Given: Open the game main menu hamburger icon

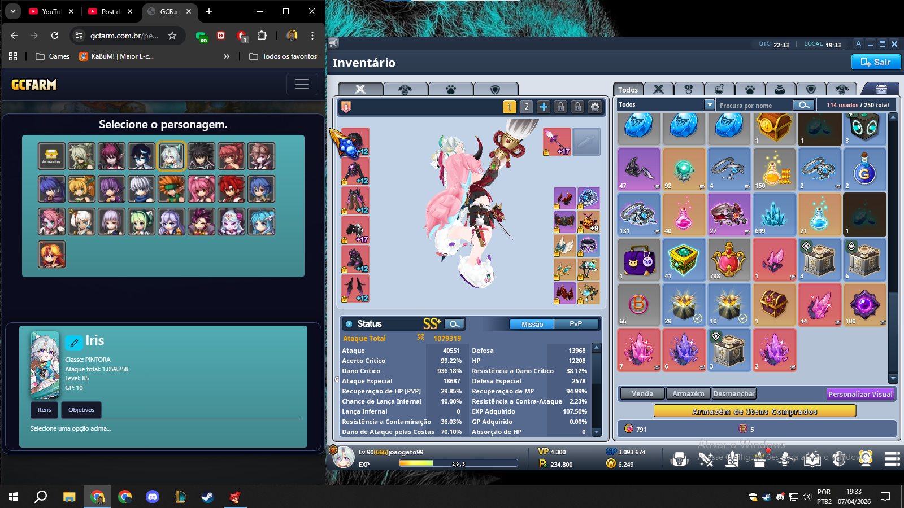Looking at the screenshot, I should click(x=892, y=459).
